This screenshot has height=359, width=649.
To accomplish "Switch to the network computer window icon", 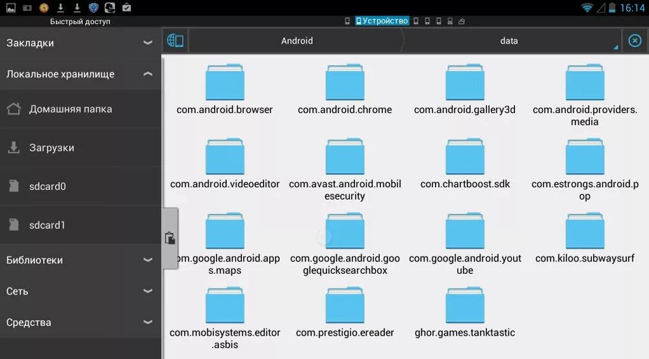I will pos(450,21).
